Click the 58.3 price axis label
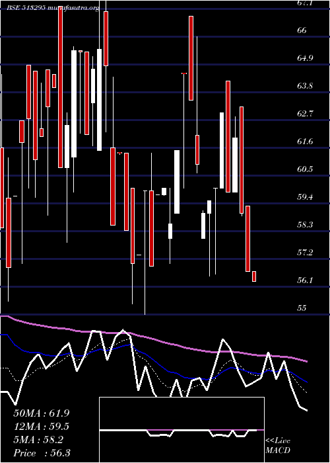330x463 pixels. pos(305,224)
